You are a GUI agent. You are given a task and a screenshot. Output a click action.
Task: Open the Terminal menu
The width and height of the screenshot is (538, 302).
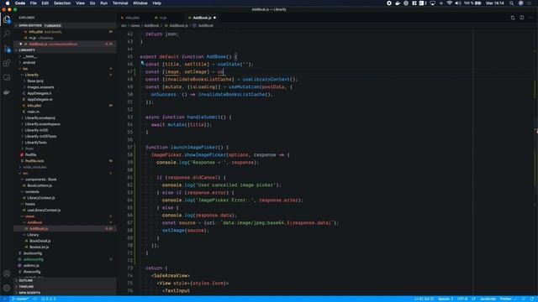pos(120,3)
